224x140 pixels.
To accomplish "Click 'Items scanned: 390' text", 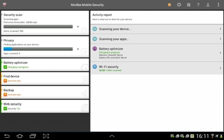I will coord(13,31).
